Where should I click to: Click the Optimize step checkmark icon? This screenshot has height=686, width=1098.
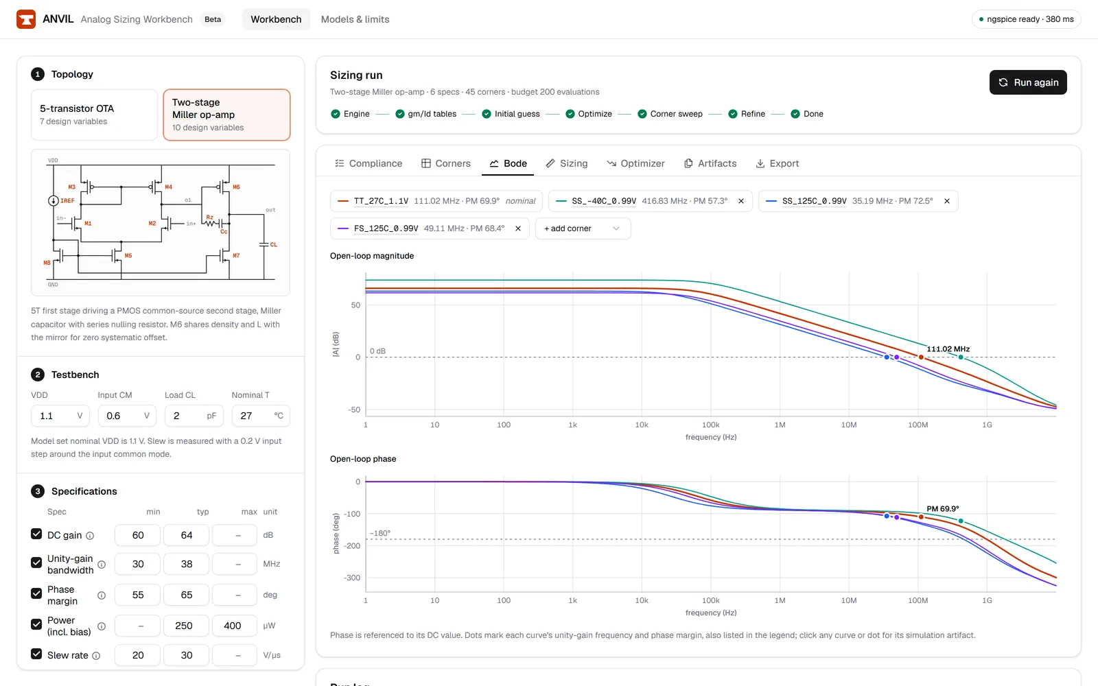[570, 114]
